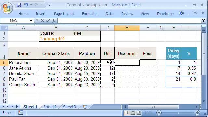Image resolution: width=208 pixels, height=117 pixels.
Task: Go to first sheet tab arrow
Action: (3, 107)
